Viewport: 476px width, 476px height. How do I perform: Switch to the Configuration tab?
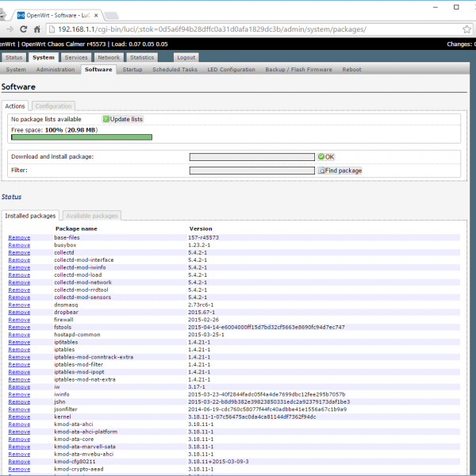(53, 106)
